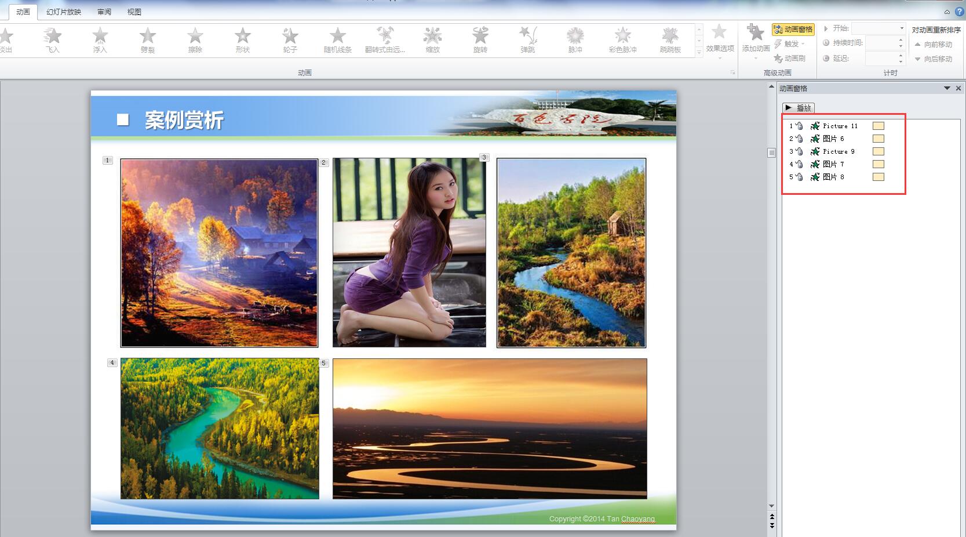The image size is (966, 537).
Task: Apply the 形状 (Shape) animation
Action: pyautogui.click(x=243, y=40)
